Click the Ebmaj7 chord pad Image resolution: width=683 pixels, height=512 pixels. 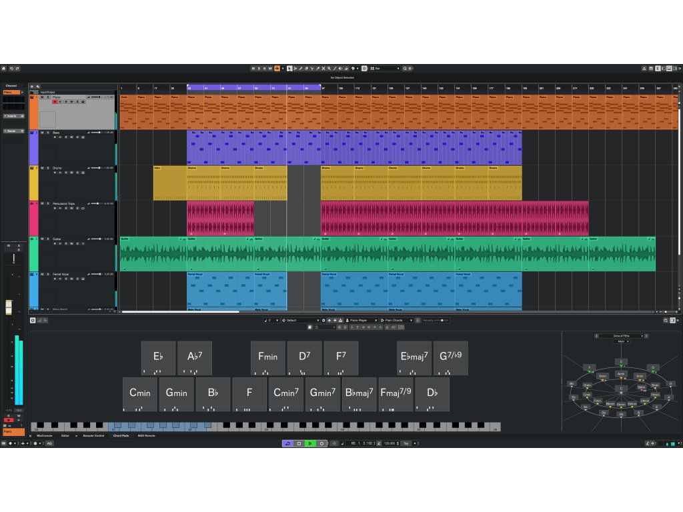(414, 358)
